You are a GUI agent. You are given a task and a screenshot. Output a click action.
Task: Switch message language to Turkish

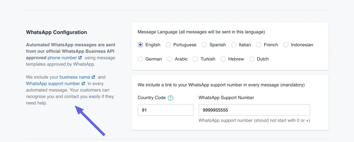[x=195, y=59]
